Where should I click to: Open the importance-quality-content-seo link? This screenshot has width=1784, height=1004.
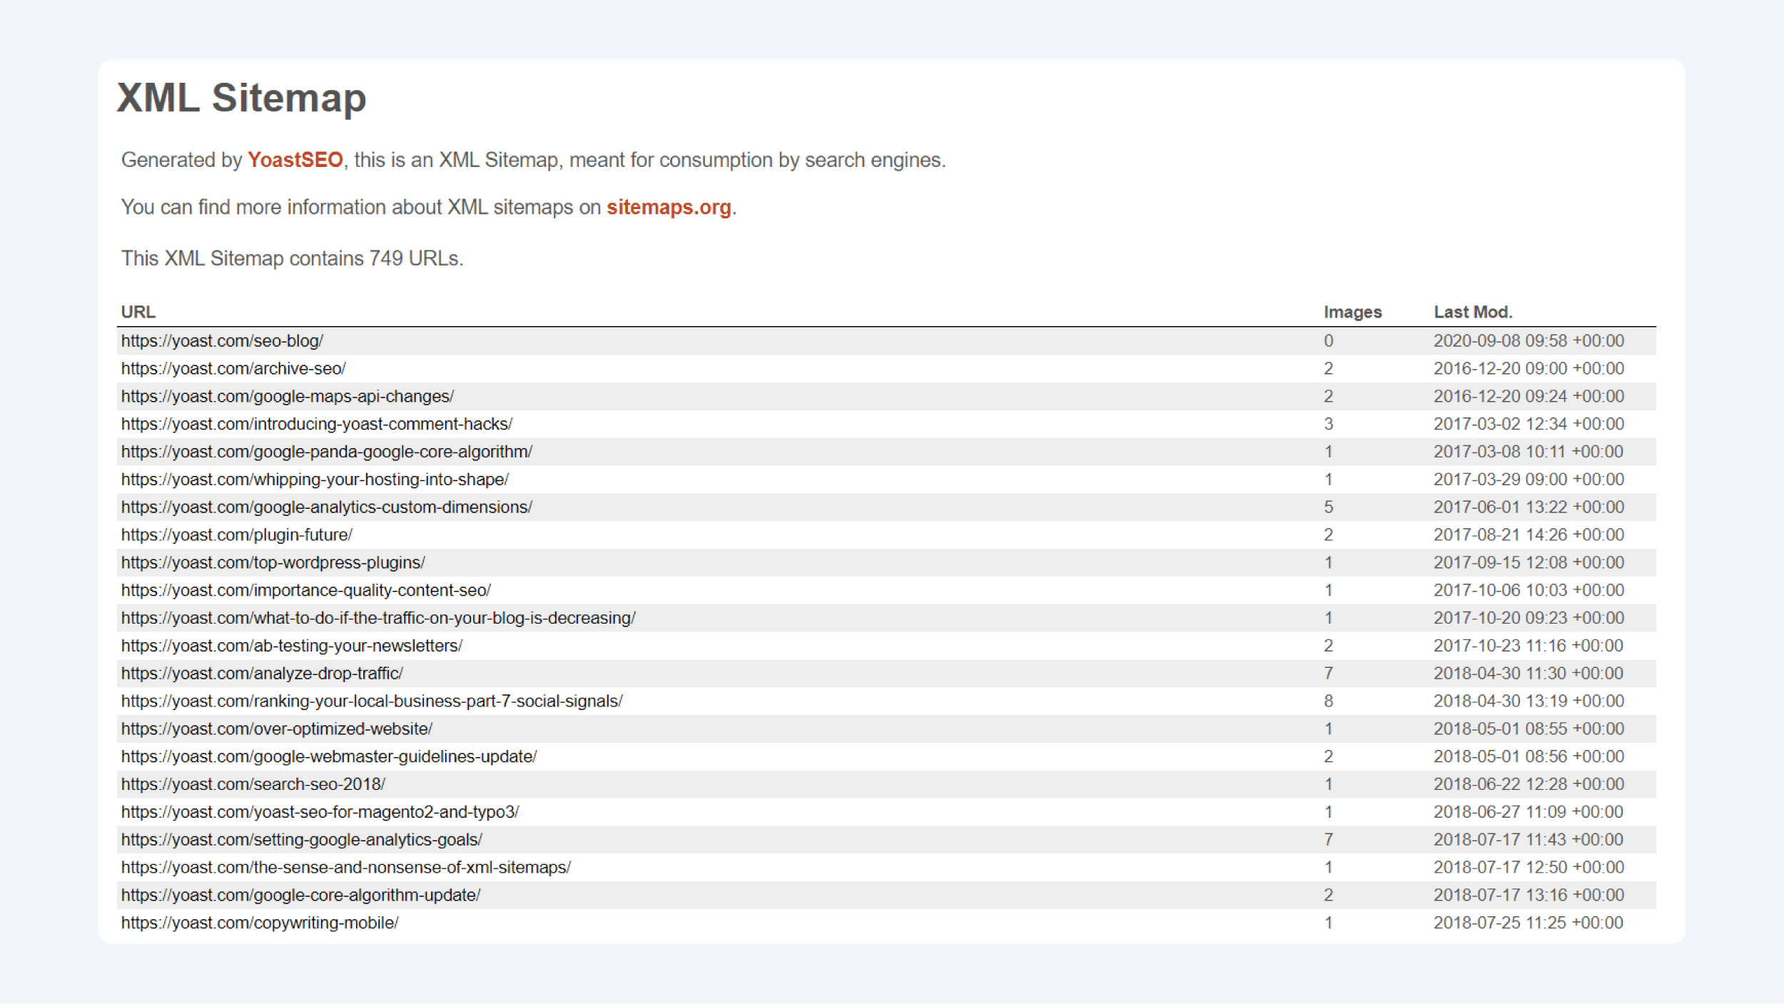tap(306, 590)
